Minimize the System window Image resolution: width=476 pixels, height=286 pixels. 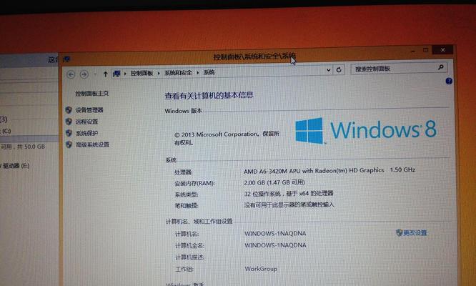pyautogui.click(x=412, y=51)
